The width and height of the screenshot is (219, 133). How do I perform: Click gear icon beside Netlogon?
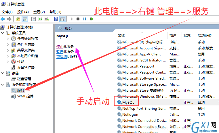pos(119,114)
